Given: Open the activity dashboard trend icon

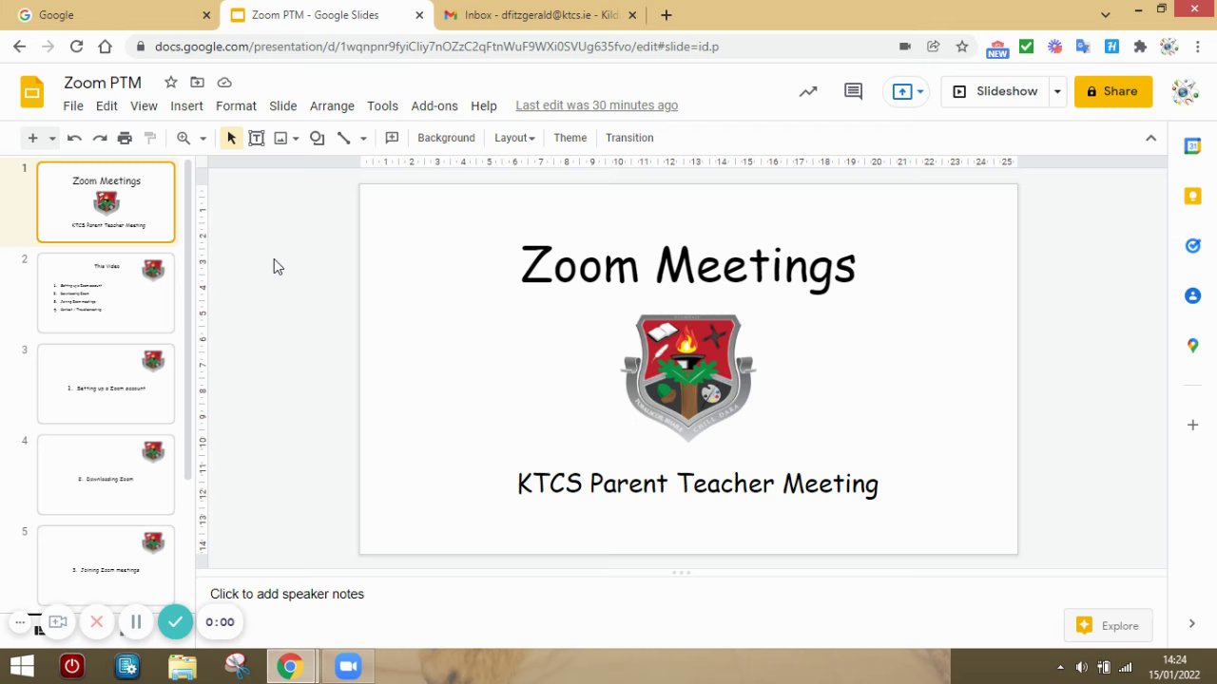Looking at the screenshot, I should point(808,91).
